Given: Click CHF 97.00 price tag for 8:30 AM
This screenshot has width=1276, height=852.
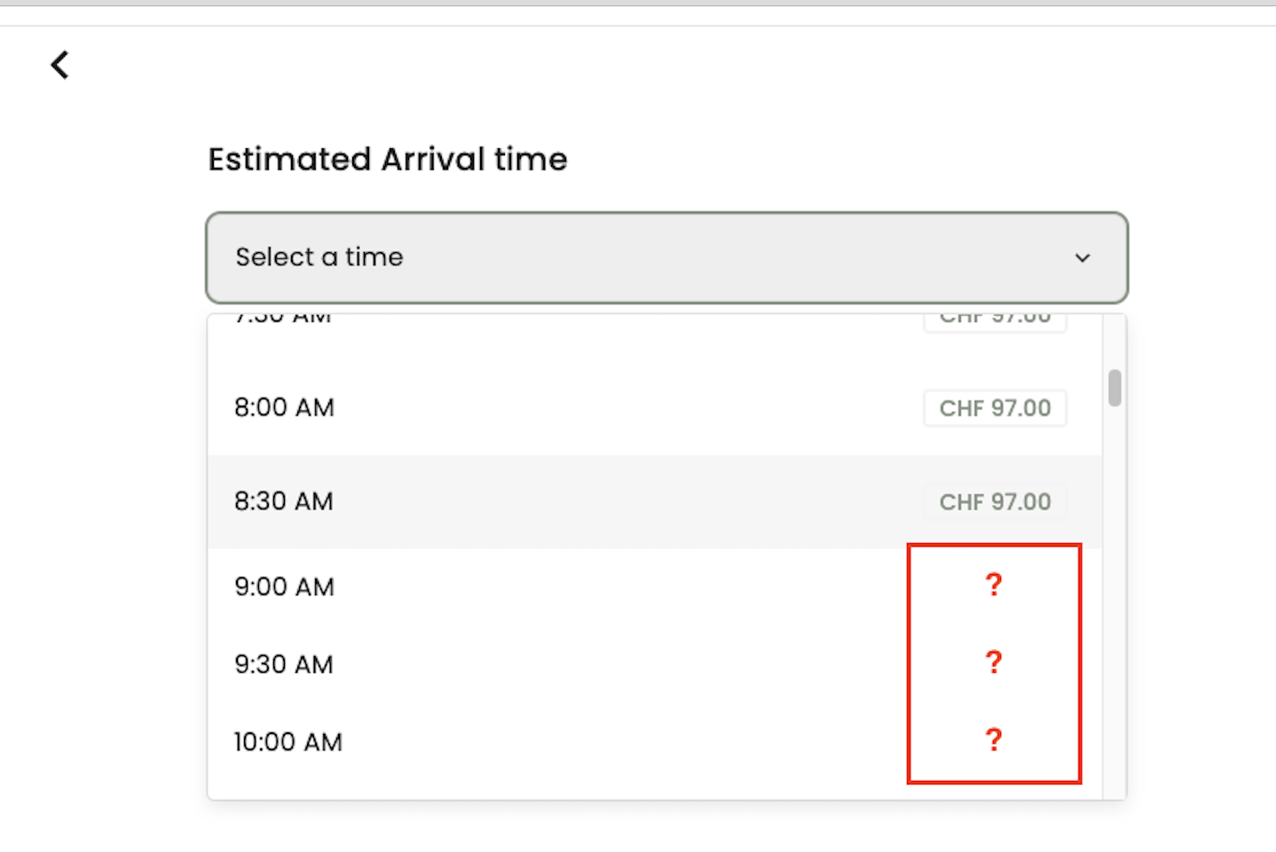Looking at the screenshot, I should [995, 502].
